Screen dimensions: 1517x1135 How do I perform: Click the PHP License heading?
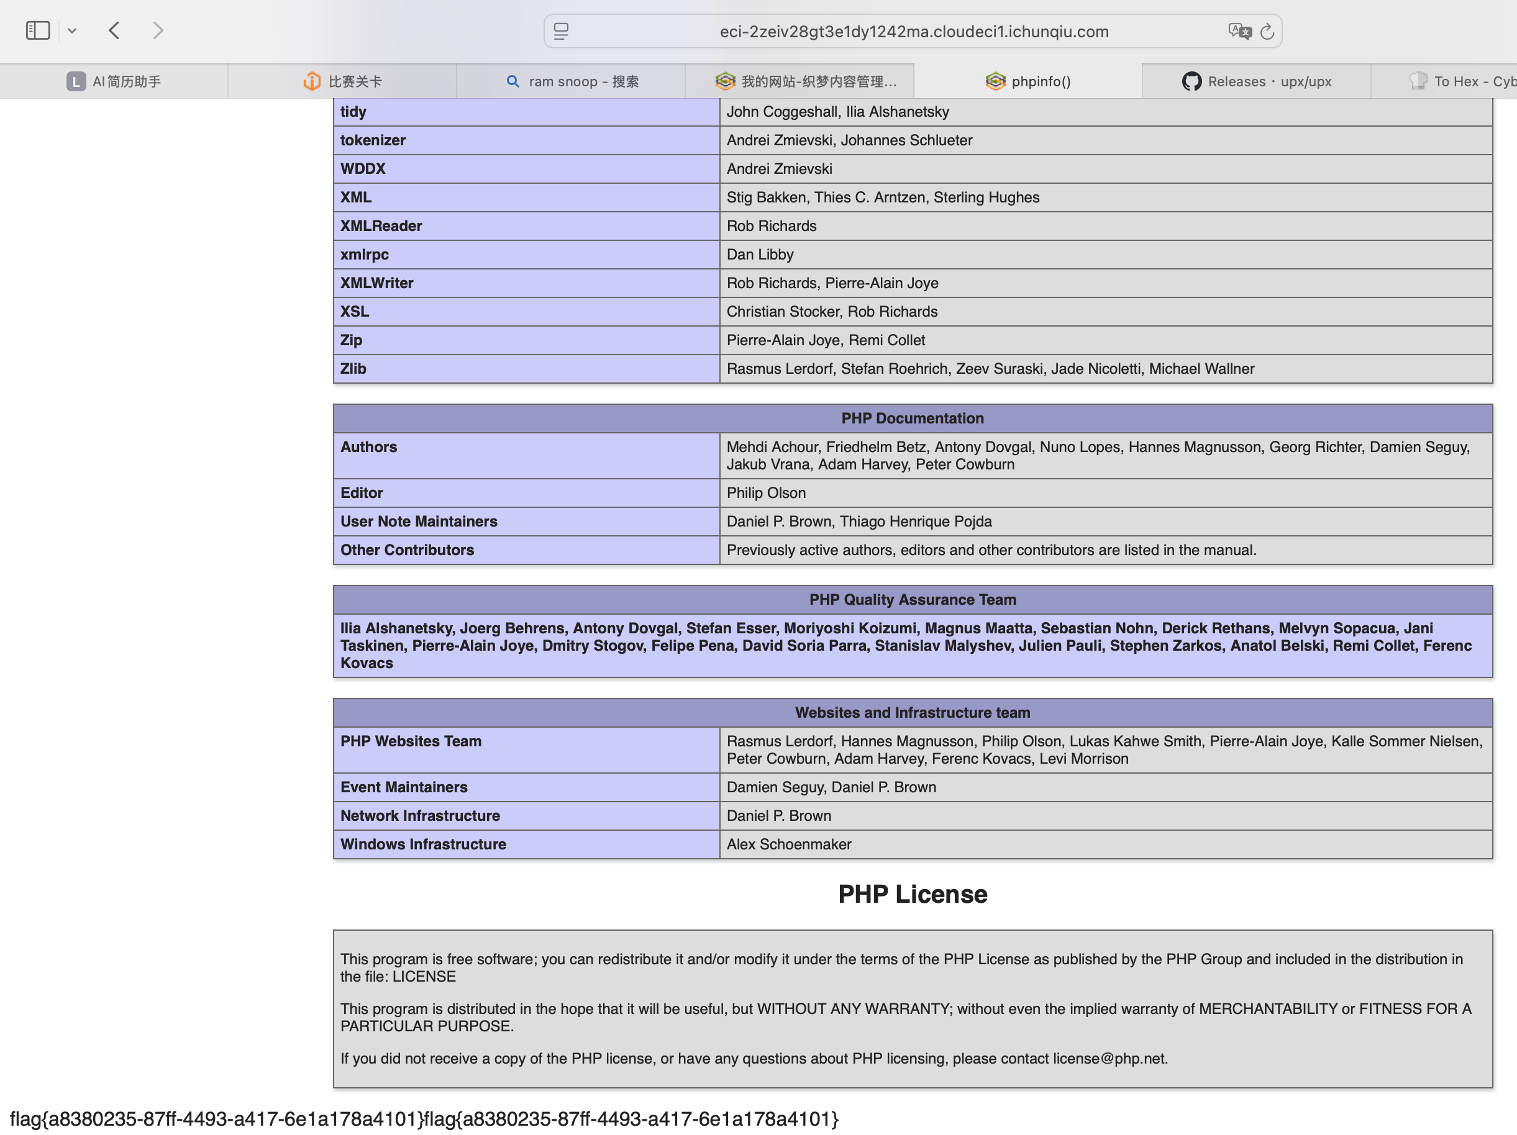click(912, 893)
